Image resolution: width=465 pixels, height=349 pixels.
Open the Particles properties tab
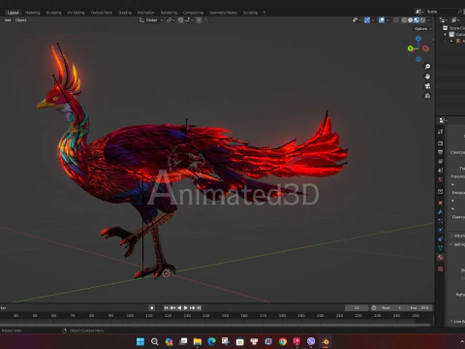tap(440, 221)
